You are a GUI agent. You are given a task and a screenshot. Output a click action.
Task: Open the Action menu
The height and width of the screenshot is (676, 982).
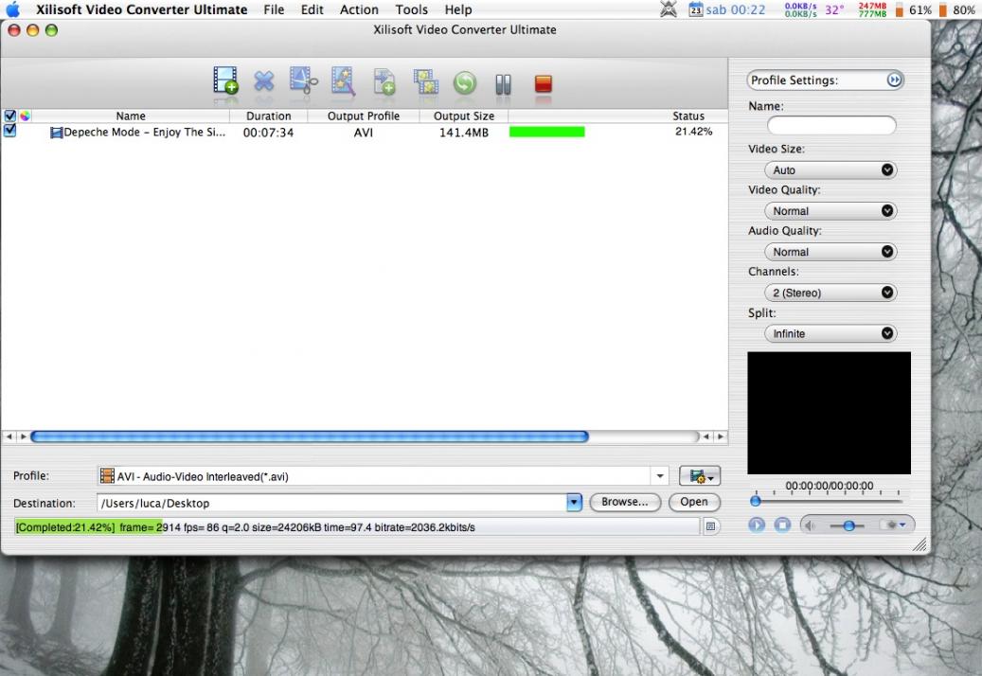pyautogui.click(x=359, y=9)
